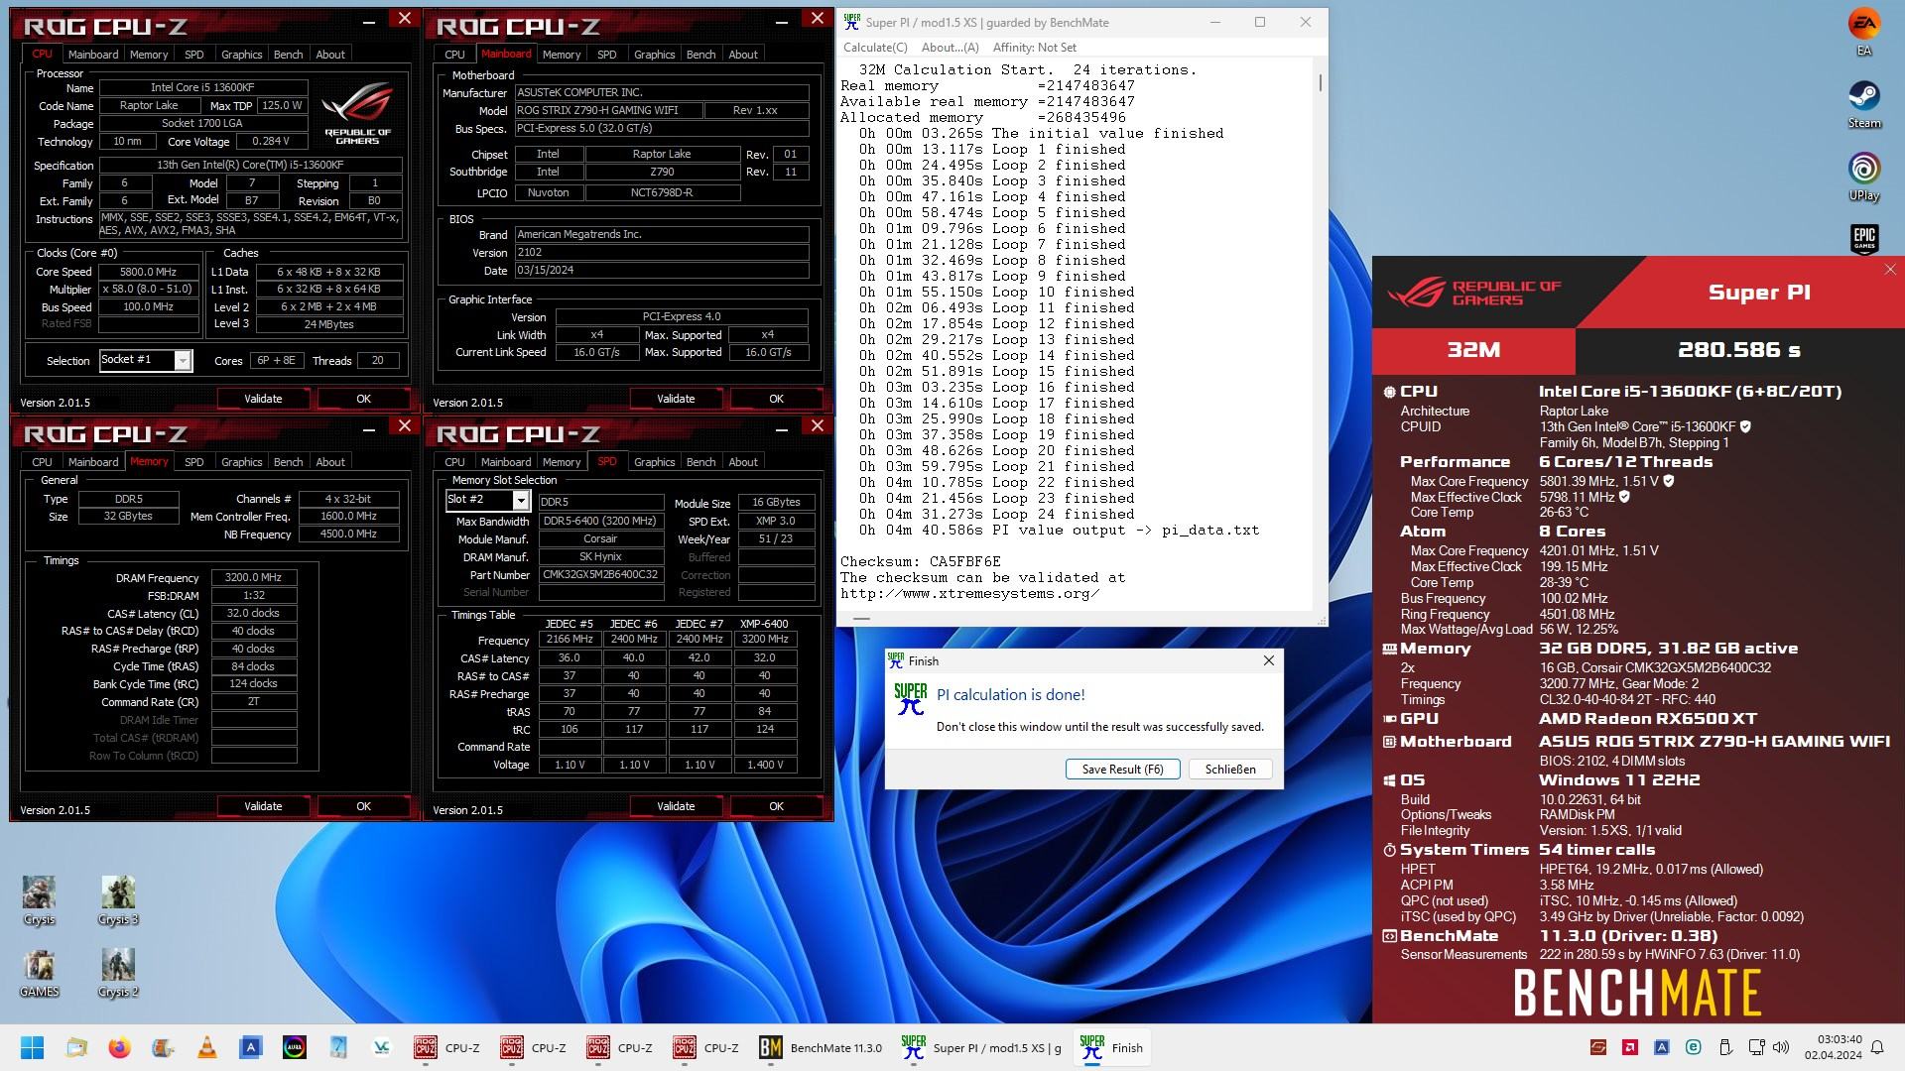Click OK in the Mainboard CPU-Z window
This screenshot has height=1071, width=1905.
click(x=776, y=399)
